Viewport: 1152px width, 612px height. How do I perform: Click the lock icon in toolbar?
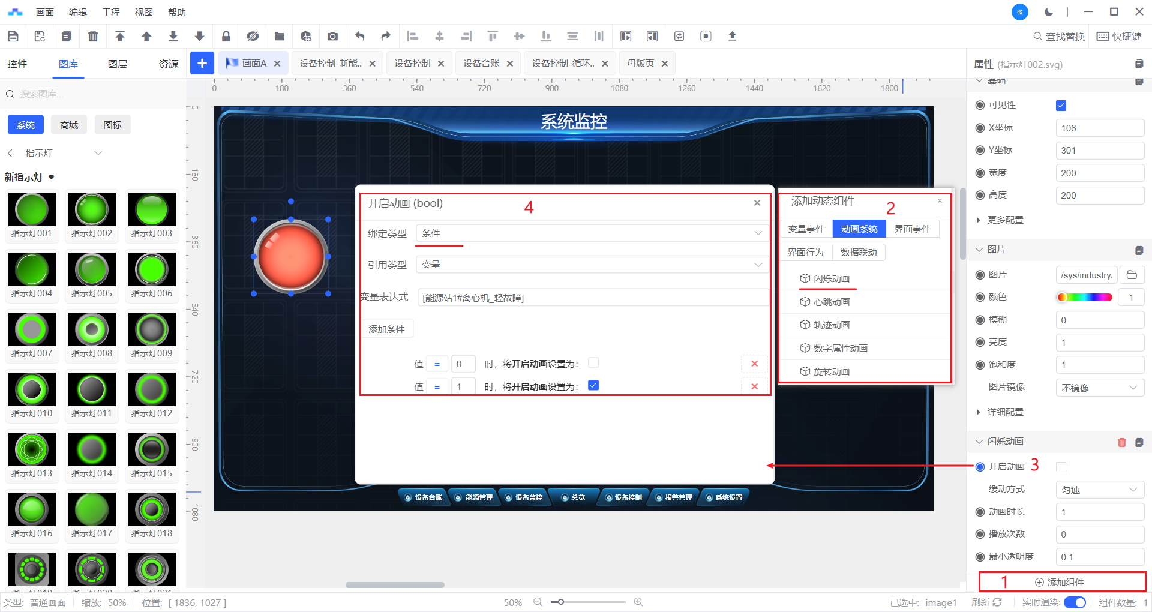pos(226,37)
